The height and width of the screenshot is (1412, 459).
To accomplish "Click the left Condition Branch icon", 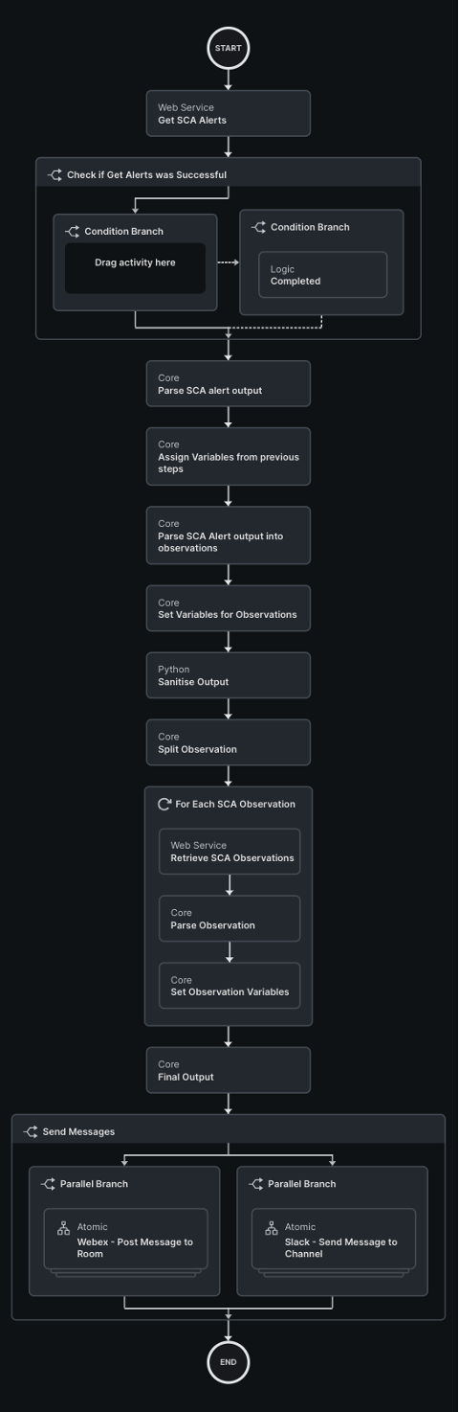I will pos(72,231).
